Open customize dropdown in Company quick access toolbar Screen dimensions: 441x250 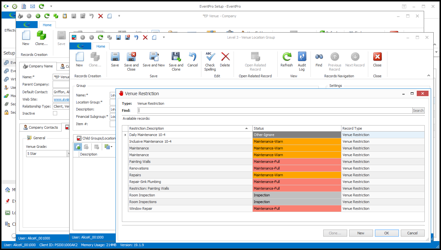coord(119,16)
